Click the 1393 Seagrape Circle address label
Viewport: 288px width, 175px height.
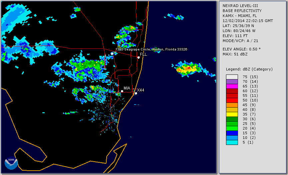pyautogui.click(x=151, y=49)
